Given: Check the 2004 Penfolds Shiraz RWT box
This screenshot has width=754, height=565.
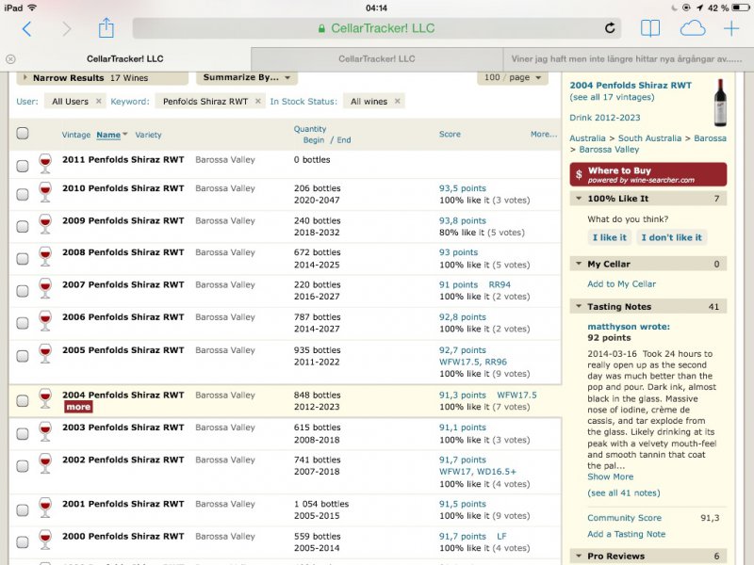Looking at the screenshot, I should [23, 401].
